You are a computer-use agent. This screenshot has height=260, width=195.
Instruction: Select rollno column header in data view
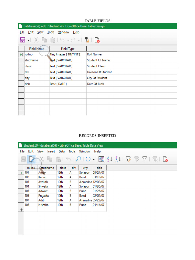[31, 168]
